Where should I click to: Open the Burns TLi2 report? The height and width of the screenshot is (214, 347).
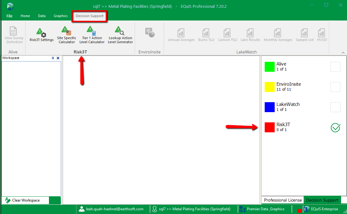coord(206,35)
